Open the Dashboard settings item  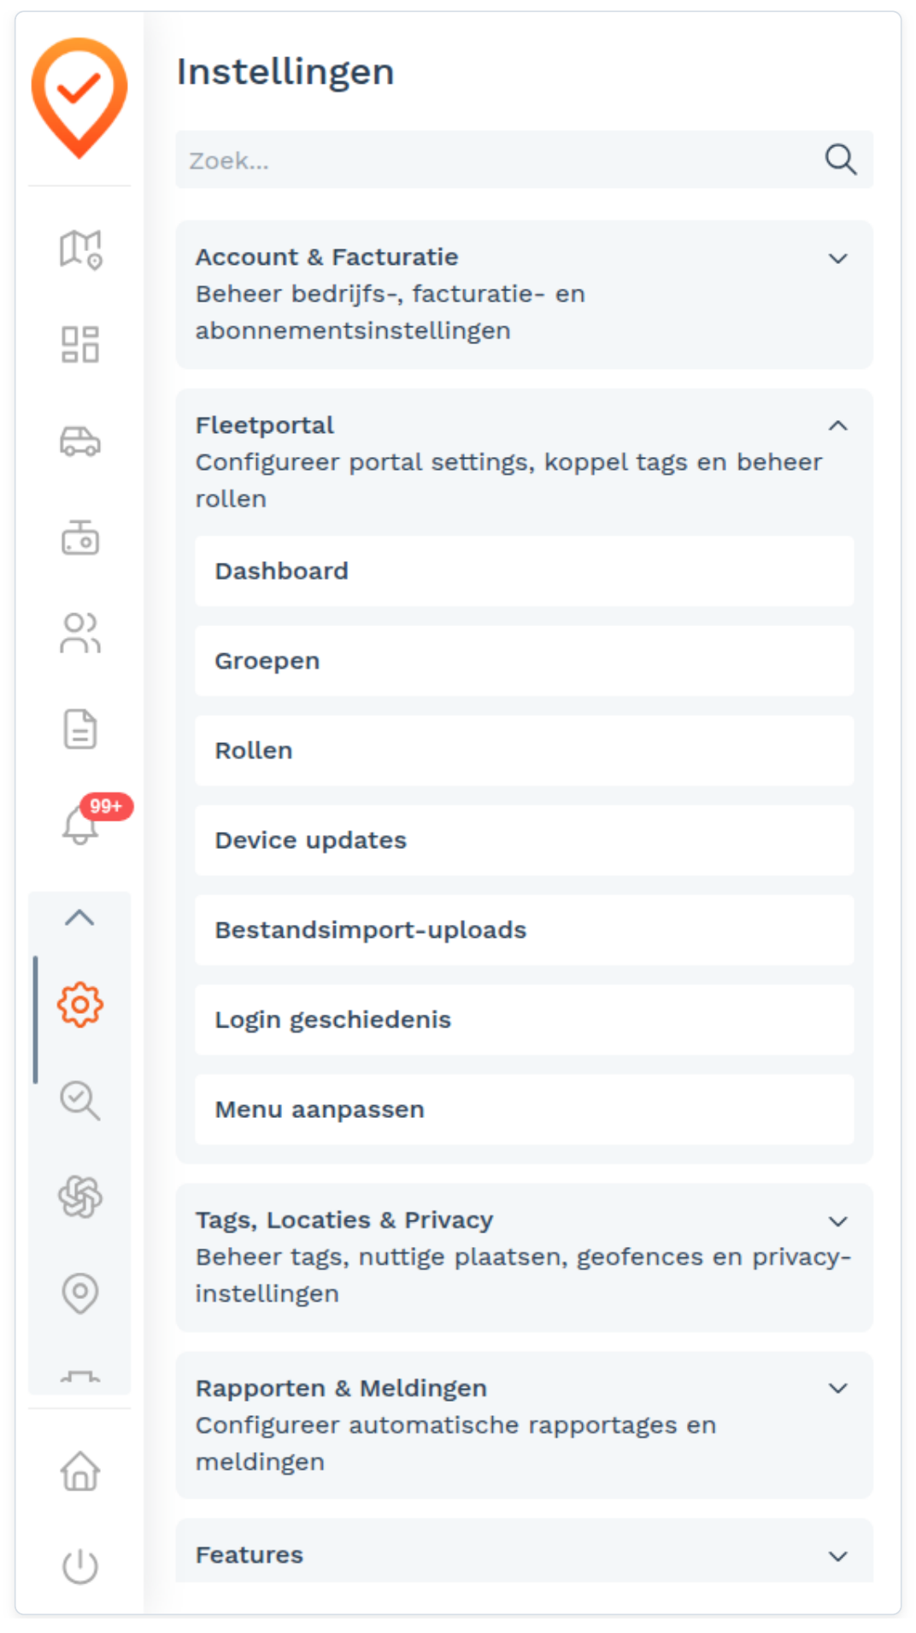pyautogui.click(x=524, y=571)
